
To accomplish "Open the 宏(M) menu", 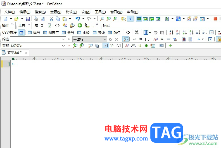I will pyautogui.click(x=86, y=12).
